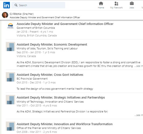Screen dimensions: 143x134
Task: Select 'Jan 2018 - Present · 4 yrs 1 mo' text
Action: pos(35,32)
